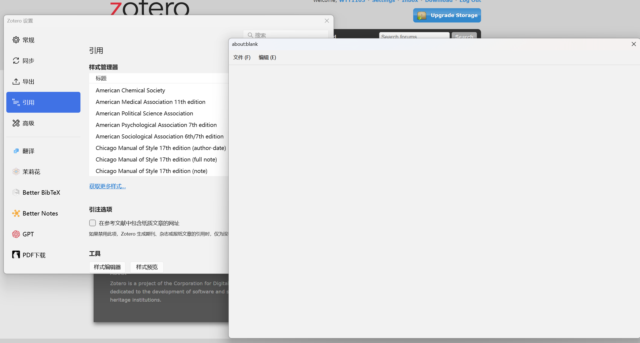Open the 导出 export settings pane
The image size is (640, 343).
coord(43,82)
